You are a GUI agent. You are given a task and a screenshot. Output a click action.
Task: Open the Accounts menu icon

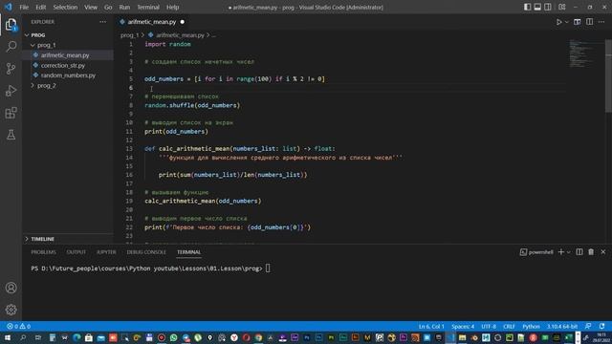[11, 288]
